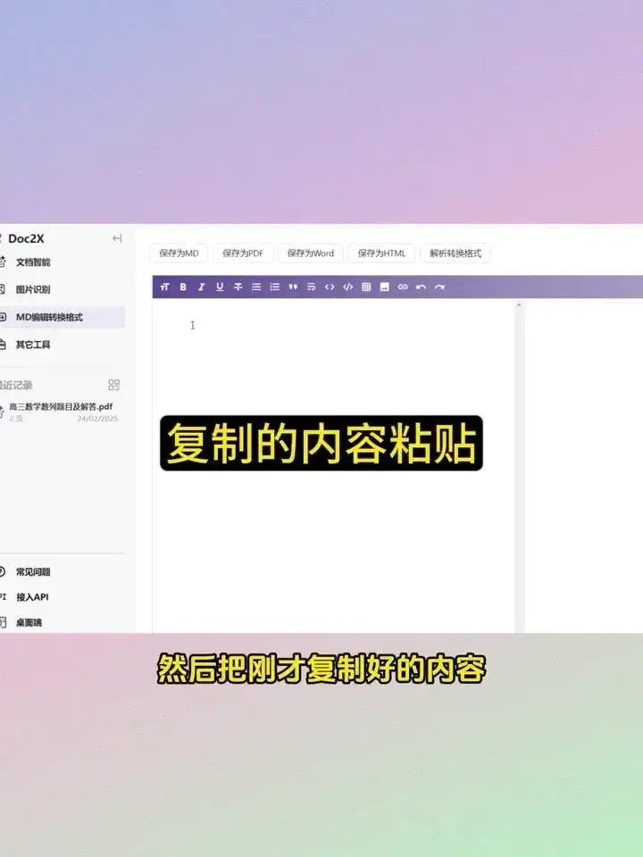Open 接入API link in sidebar
This screenshot has height=857, width=643.
32,597
